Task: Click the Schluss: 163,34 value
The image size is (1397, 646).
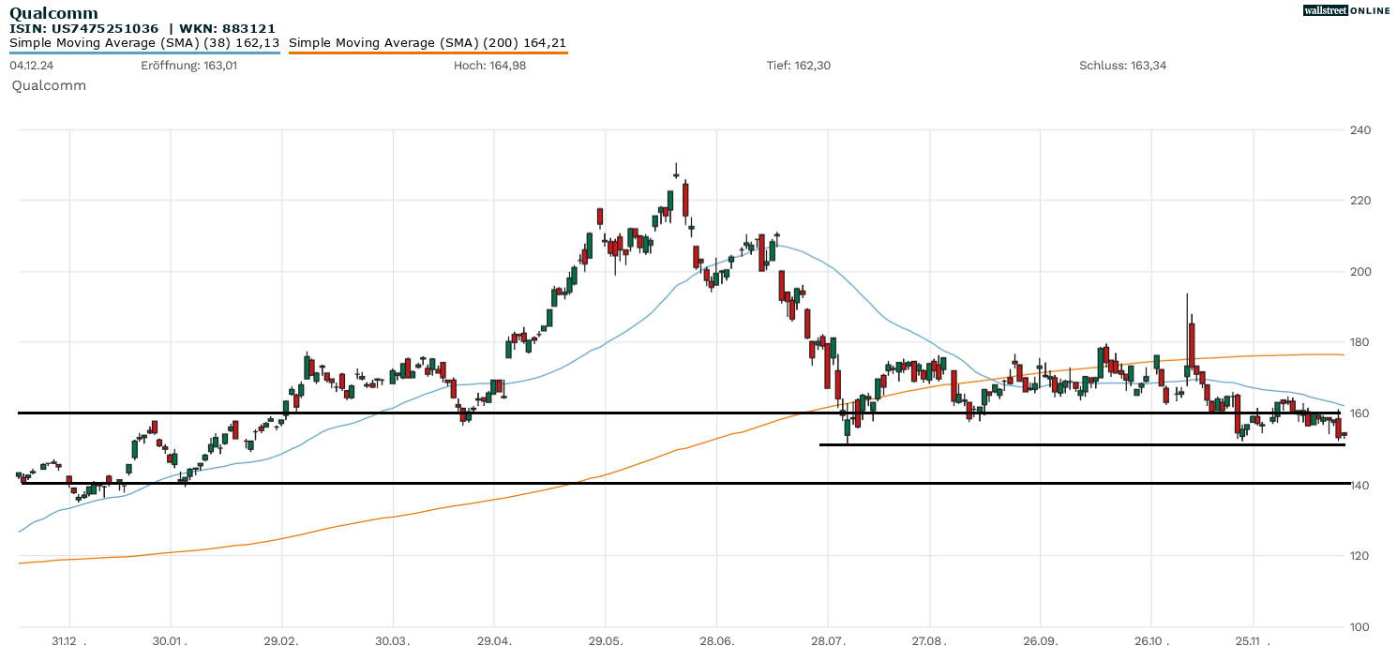Action: (x=1122, y=66)
